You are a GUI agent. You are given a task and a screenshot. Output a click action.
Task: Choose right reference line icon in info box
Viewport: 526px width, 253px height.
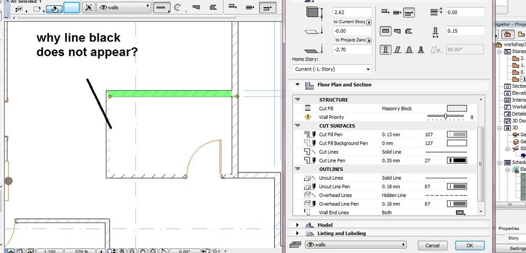(x=267, y=7)
